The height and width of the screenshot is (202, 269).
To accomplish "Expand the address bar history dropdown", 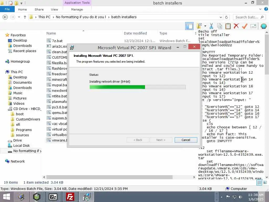I will coord(221,17).
